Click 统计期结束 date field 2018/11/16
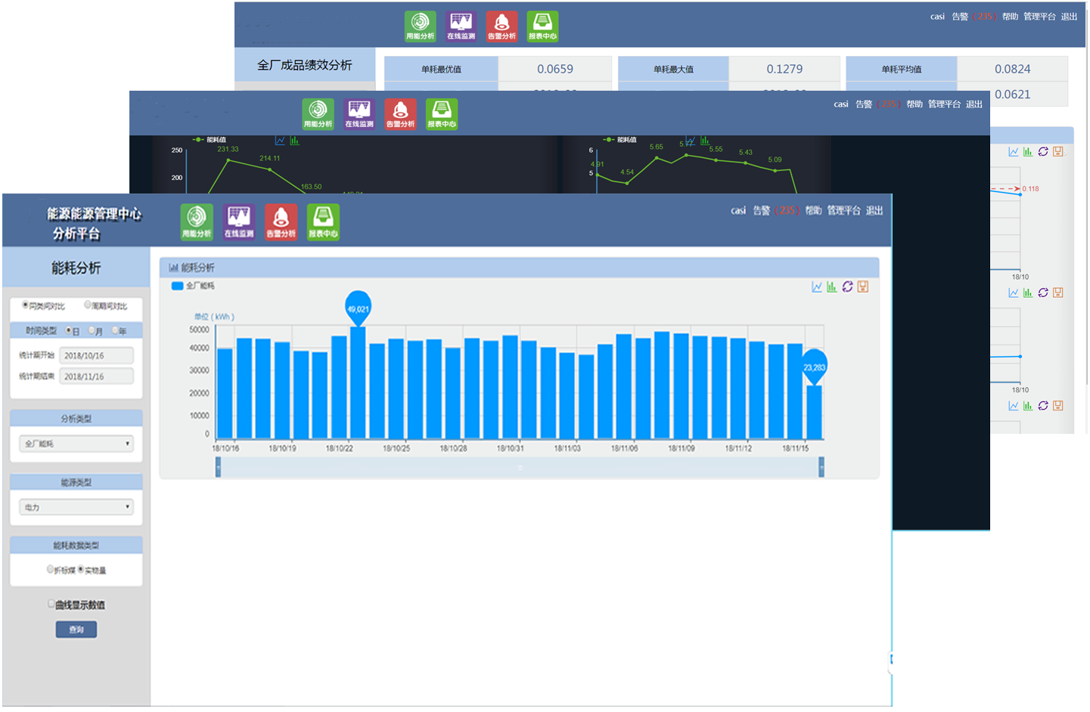Image resolution: width=1090 pixels, height=712 pixels. tap(97, 376)
